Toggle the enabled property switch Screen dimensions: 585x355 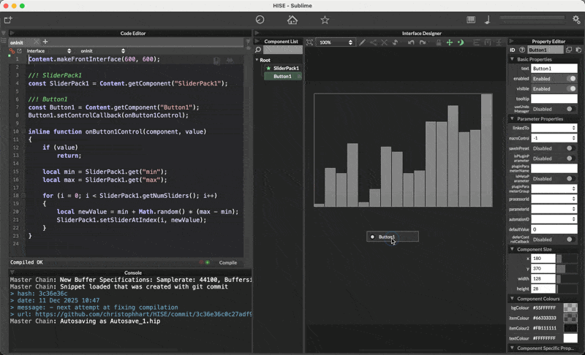point(571,78)
